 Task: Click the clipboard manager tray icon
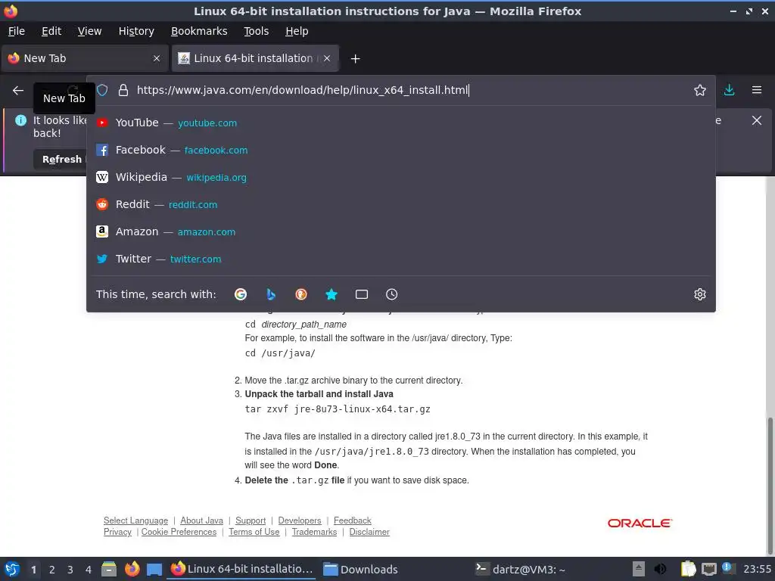point(688,569)
